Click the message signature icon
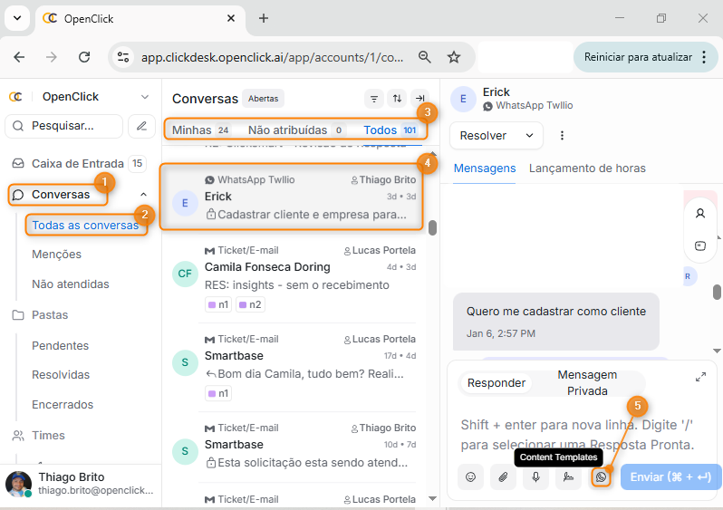The height and width of the screenshot is (510, 723). (568, 476)
